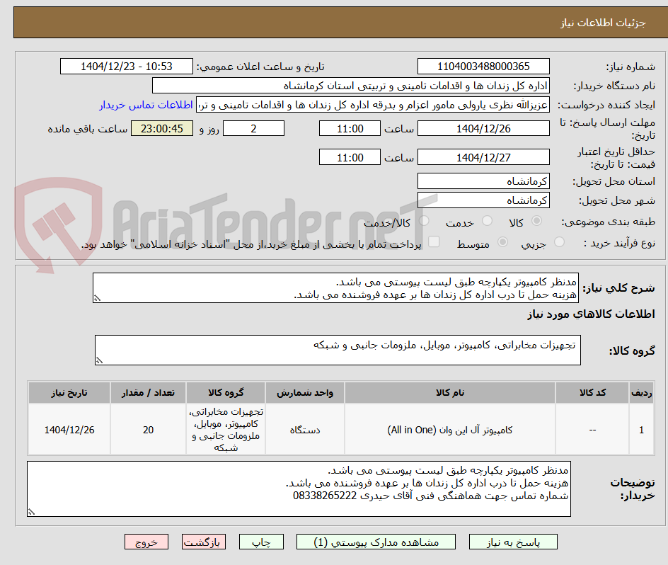
Task: Click the response deadline date 1404/12/26 field
Action: coord(483,128)
